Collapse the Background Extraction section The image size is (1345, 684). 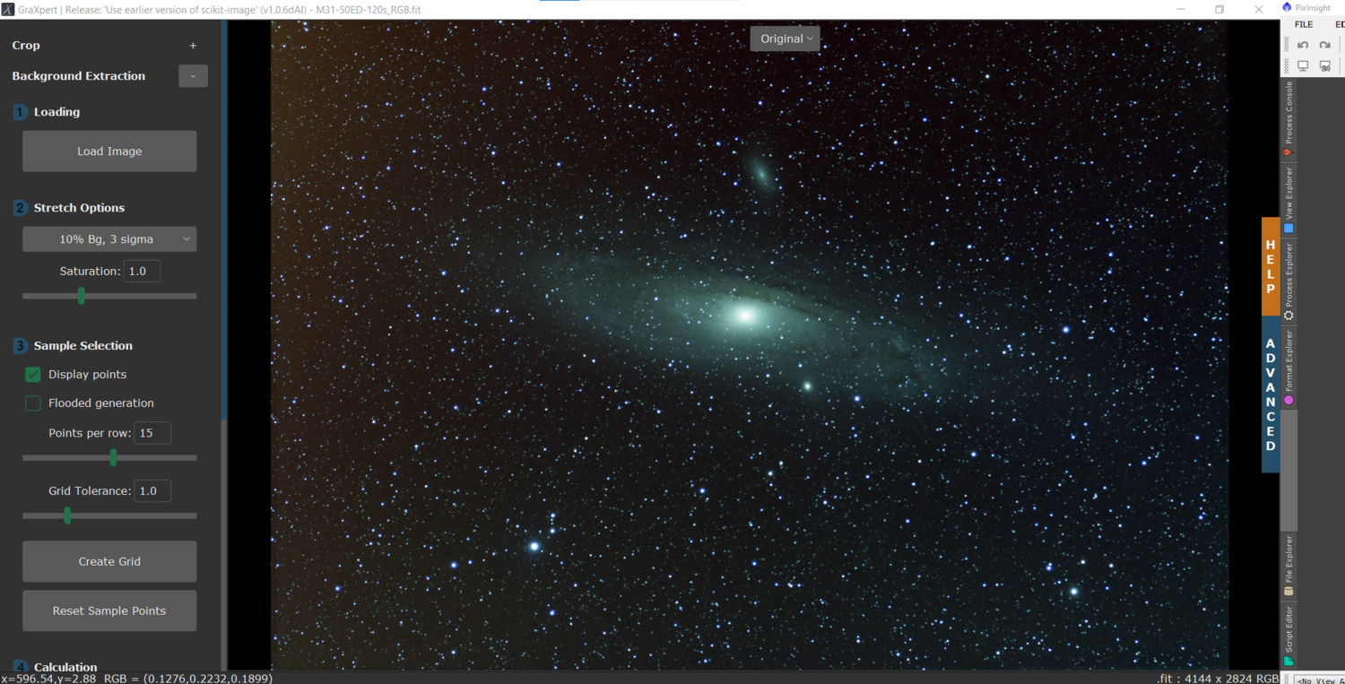pos(193,76)
